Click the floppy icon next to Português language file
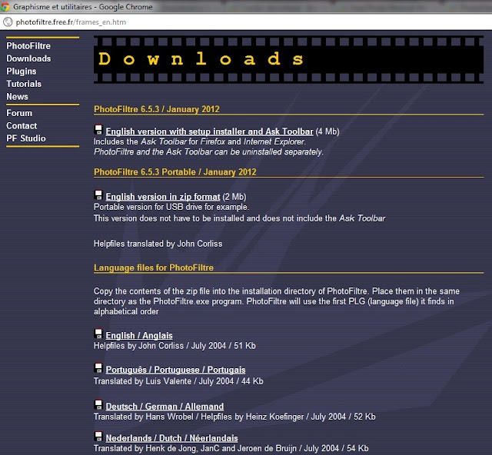 98,367
